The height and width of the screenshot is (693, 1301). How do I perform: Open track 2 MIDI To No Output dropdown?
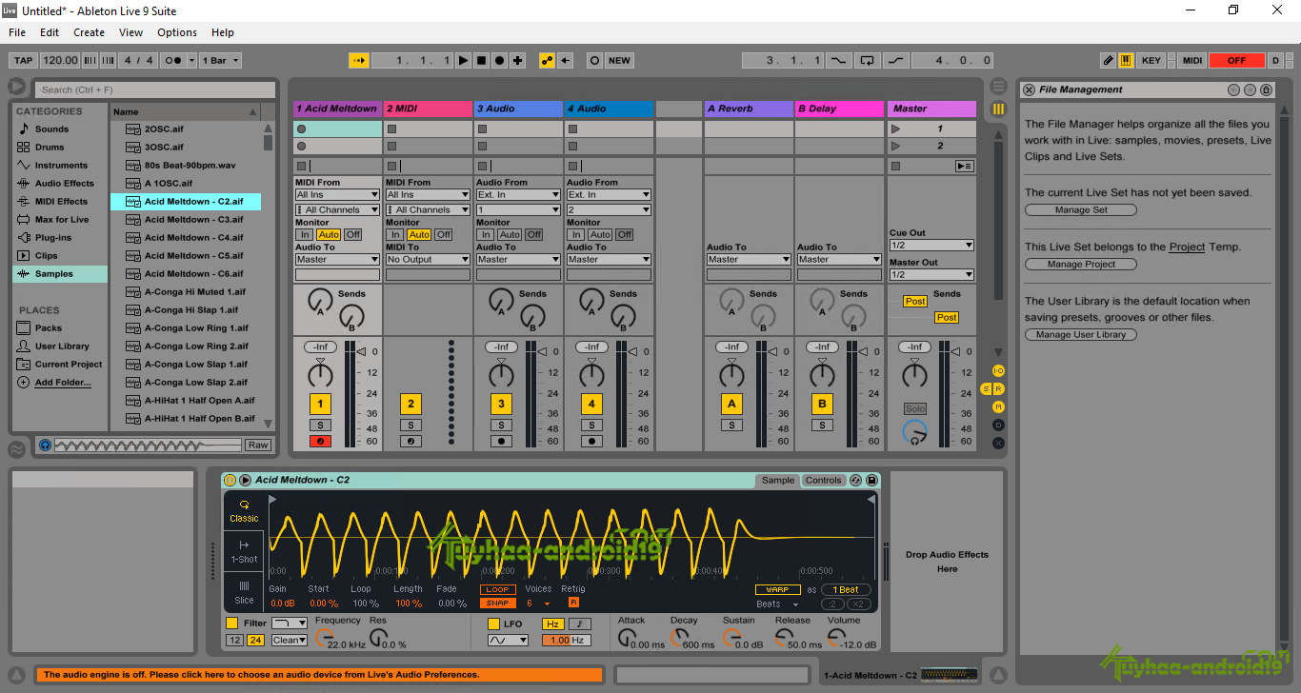coord(428,260)
